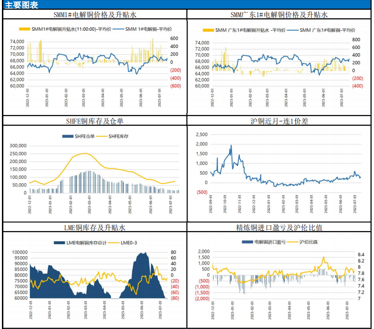Click the 主要图表 header
The image size is (374, 329).
[19, 5]
